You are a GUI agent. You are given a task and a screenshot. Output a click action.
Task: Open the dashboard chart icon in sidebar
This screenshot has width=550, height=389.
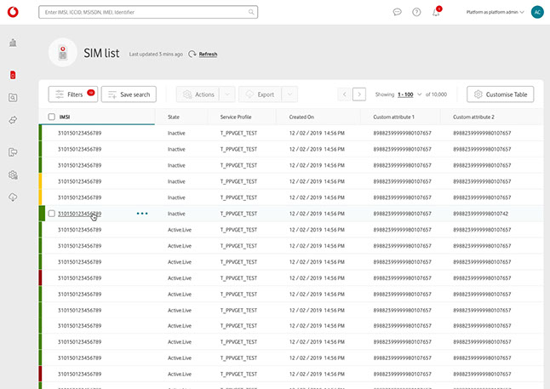(13, 43)
